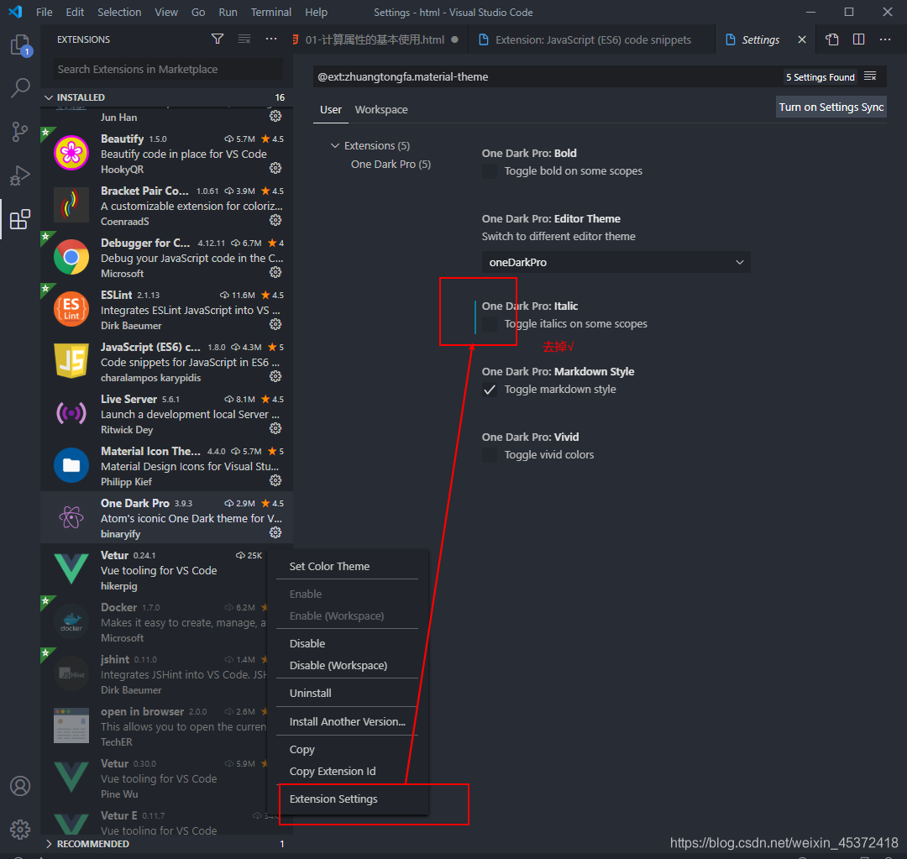Select the open in browser extension entry

click(x=154, y=726)
